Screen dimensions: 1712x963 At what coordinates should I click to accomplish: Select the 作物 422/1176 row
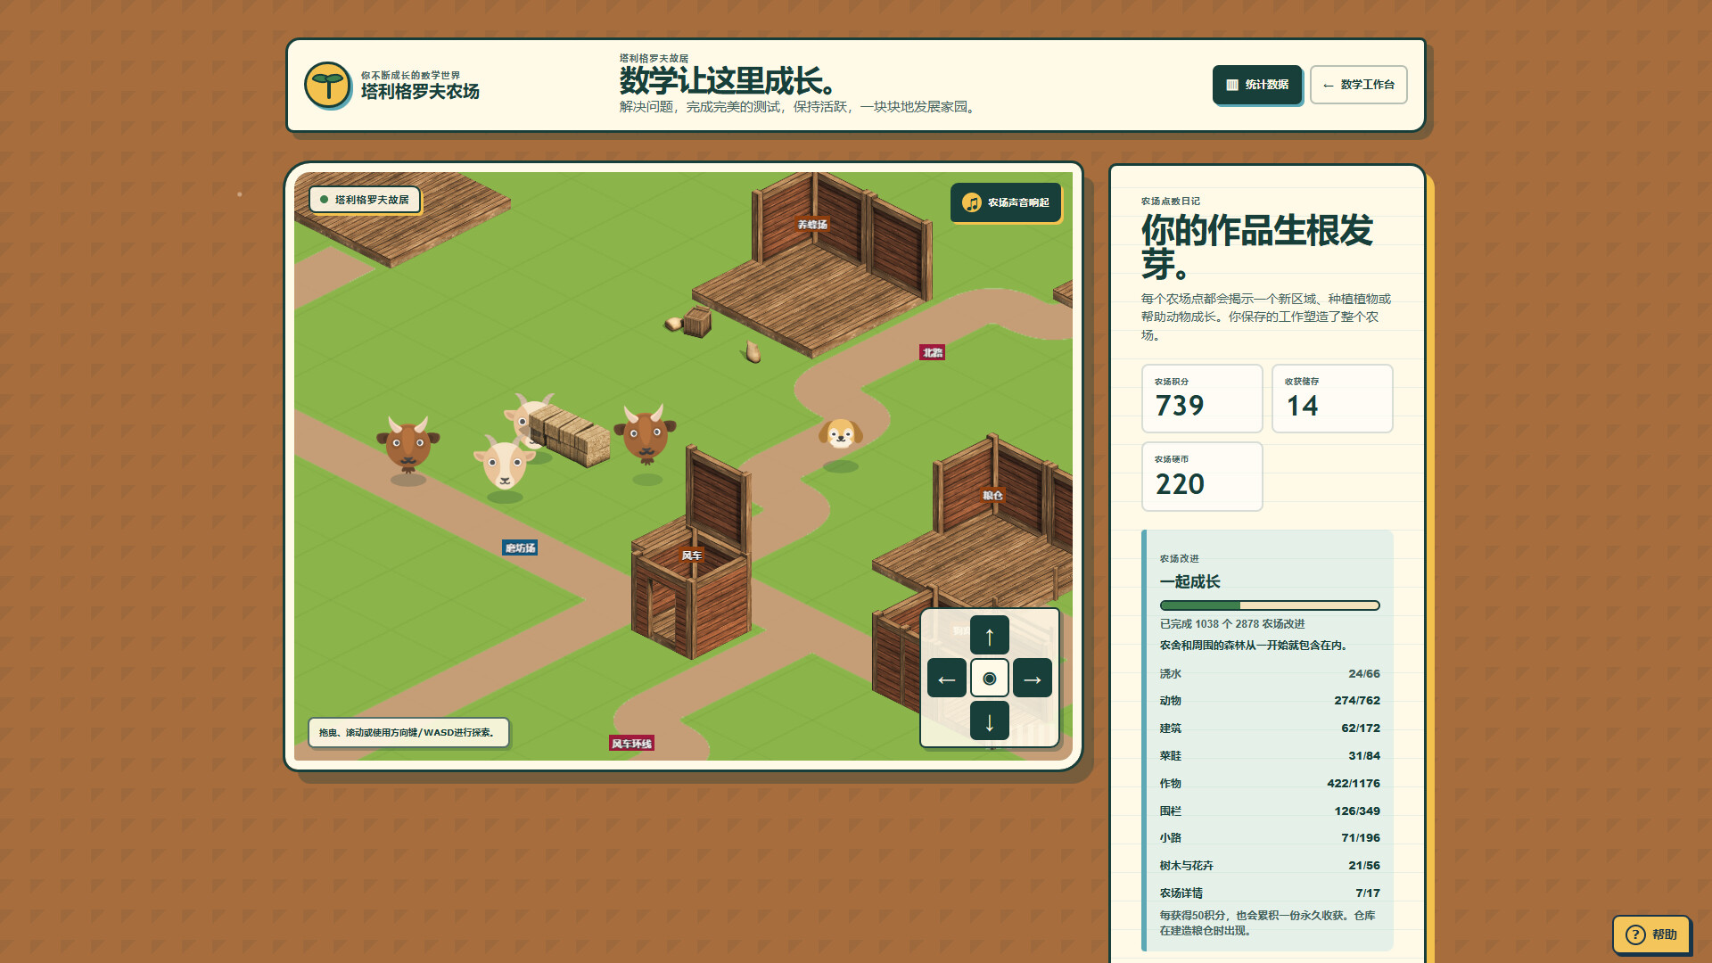click(1270, 784)
